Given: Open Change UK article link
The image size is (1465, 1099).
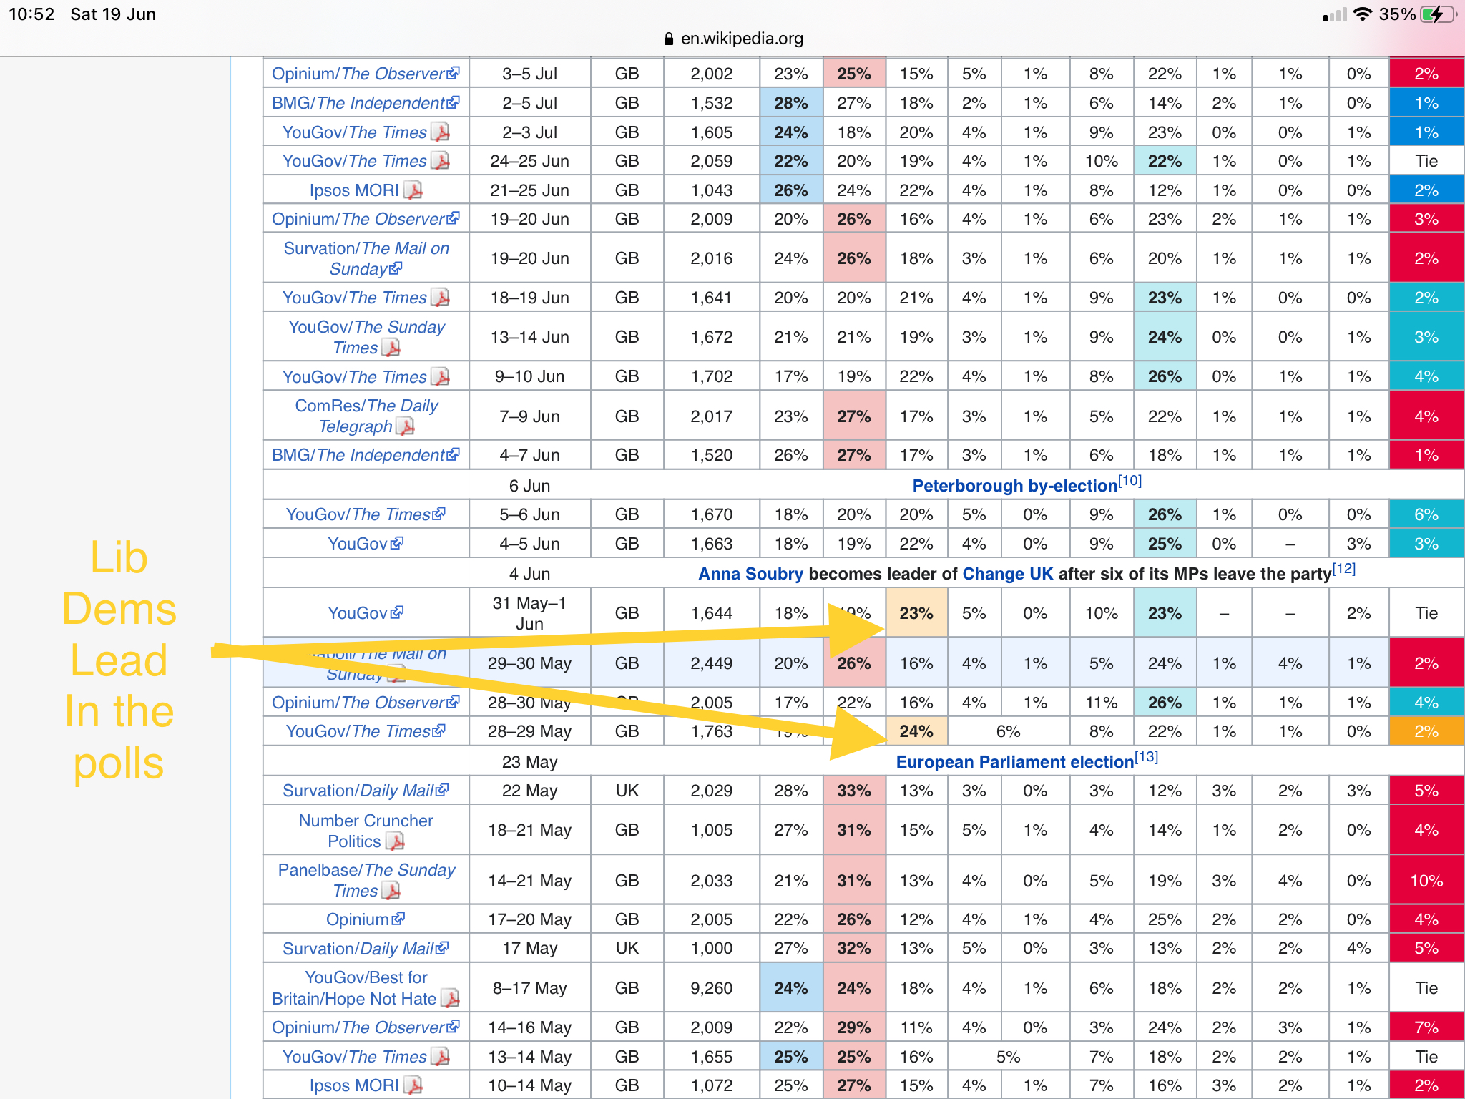Looking at the screenshot, I should (x=1007, y=574).
